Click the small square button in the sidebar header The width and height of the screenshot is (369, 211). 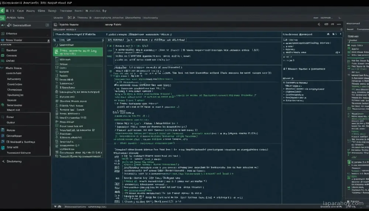(x=47, y=25)
